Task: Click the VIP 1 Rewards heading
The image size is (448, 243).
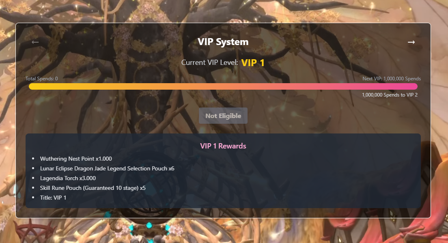Action: (x=223, y=146)
